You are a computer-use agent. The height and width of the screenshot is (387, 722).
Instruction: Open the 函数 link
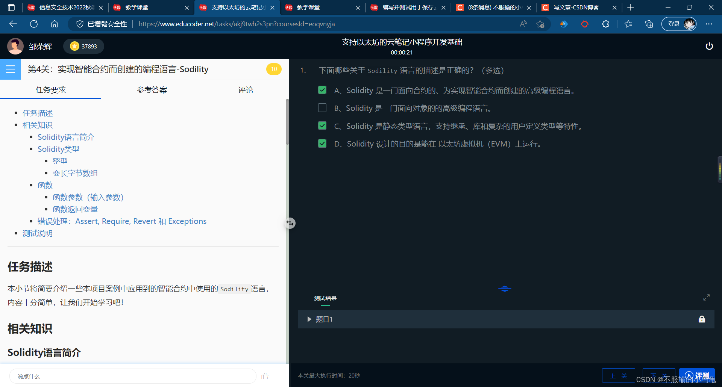point(45,185)
